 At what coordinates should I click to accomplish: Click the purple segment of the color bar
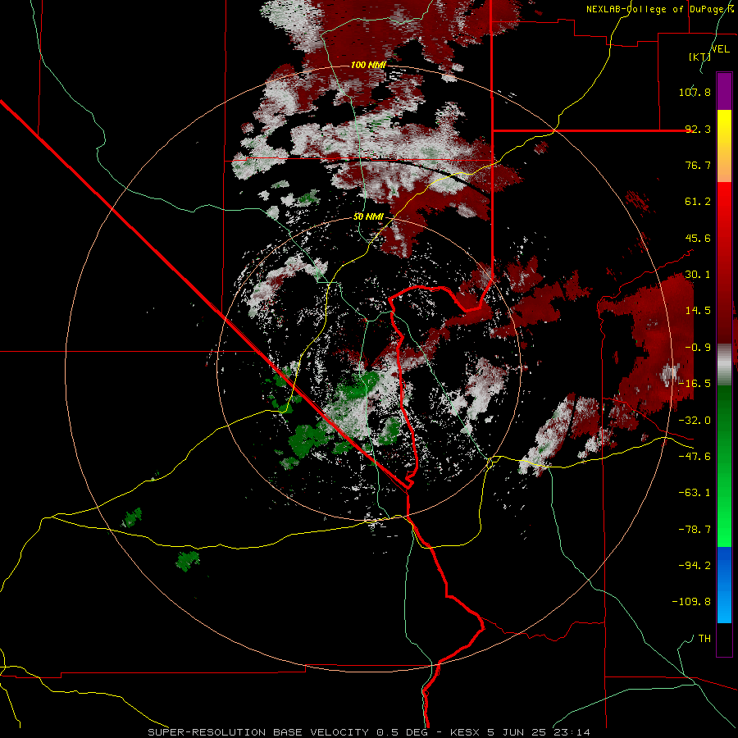tap(724, 91)
